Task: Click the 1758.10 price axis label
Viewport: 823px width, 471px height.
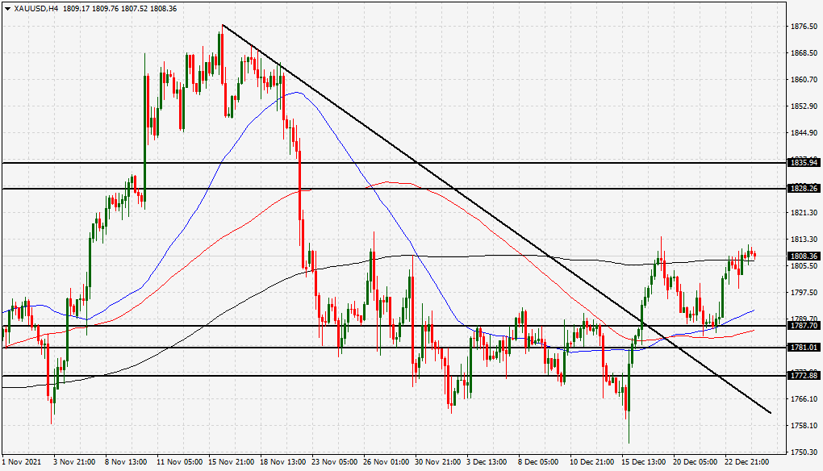Action: 804,425
